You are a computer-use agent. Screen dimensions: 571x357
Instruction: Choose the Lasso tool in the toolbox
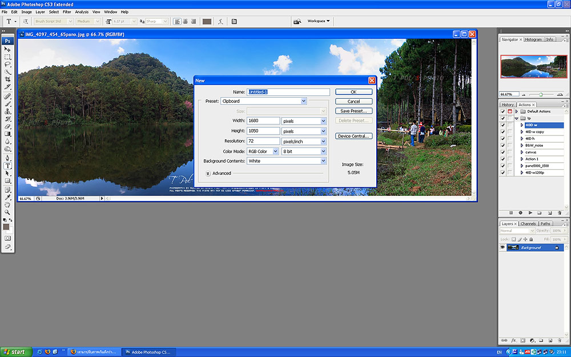point(8,65)
